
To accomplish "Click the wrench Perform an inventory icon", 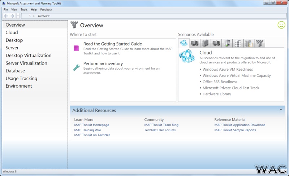I will pos(76,68).
